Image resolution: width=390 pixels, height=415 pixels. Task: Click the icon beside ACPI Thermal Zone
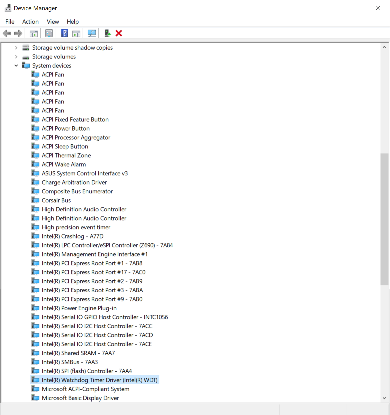point(35,155)
